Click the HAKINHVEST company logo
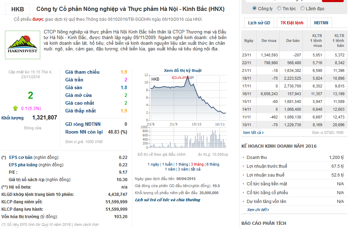Image resolution: width=348 pixels, height=228 pixels. pos(23,45)
